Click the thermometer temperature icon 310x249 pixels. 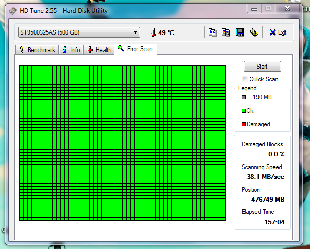point(153,32)
